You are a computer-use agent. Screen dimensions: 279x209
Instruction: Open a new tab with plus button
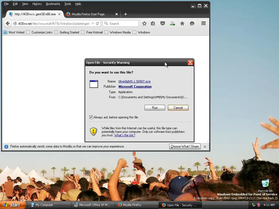point(125,14)
